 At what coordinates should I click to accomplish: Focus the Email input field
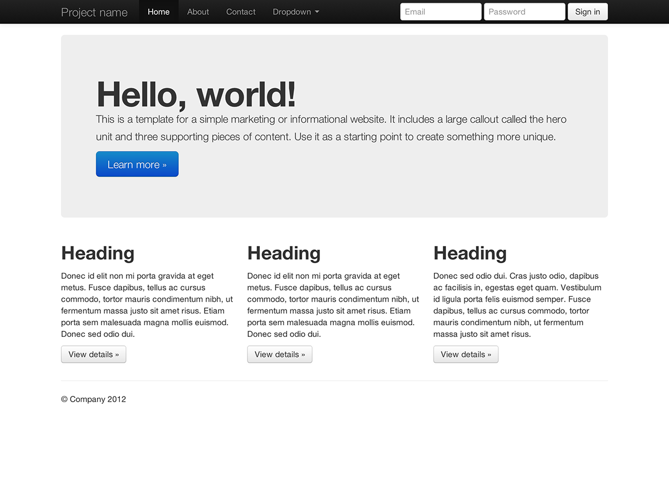coord(440,11)
